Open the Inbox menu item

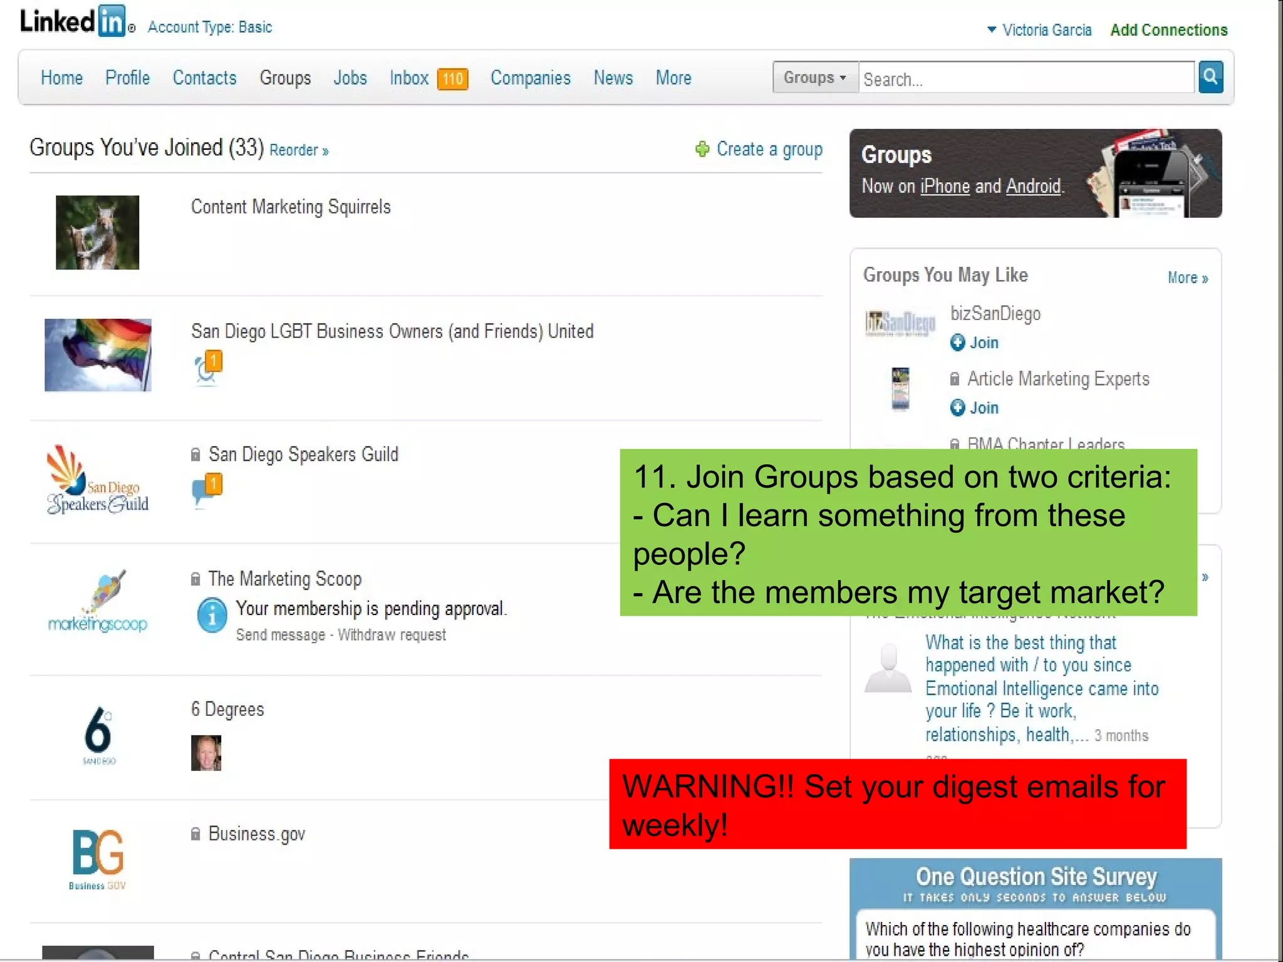(x=409, y=78)
